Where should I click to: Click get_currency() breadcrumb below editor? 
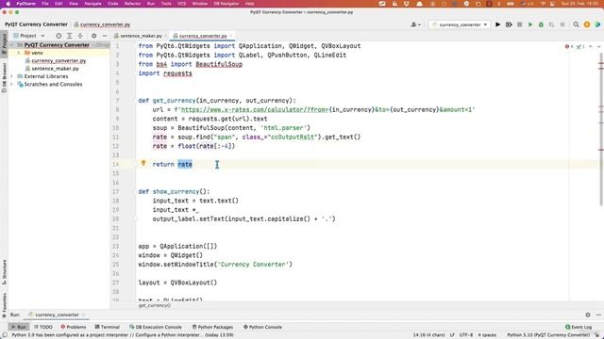[155, 305]
